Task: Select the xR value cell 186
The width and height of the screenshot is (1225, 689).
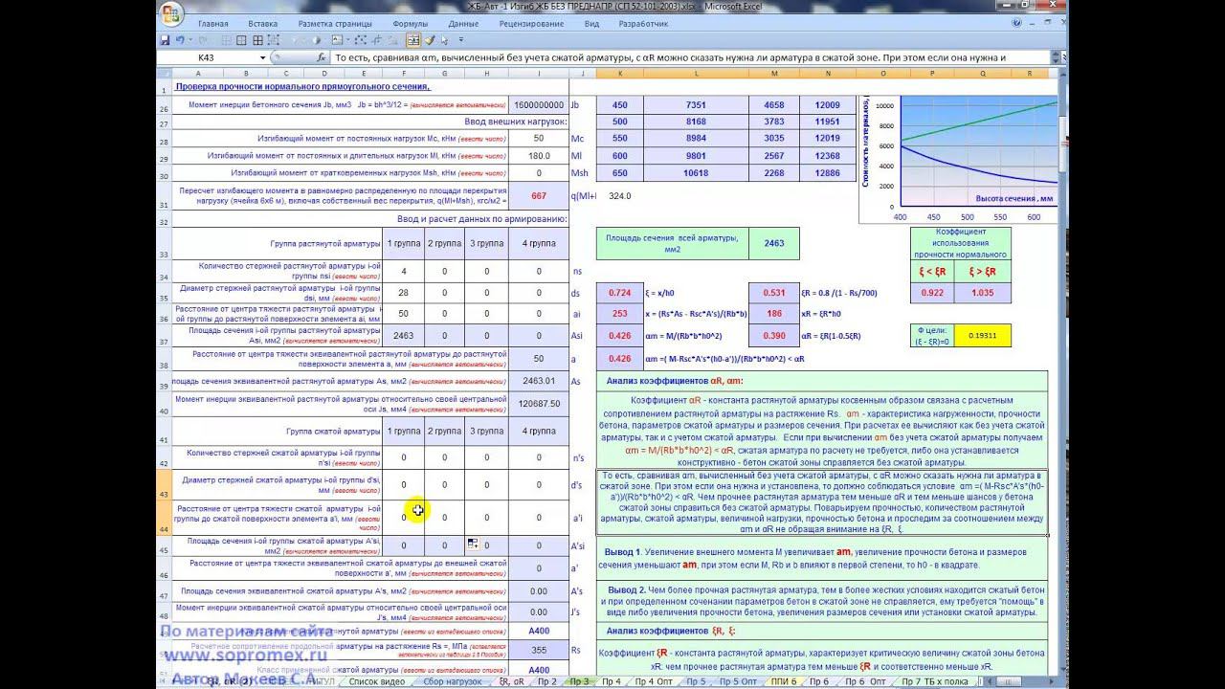Action: tap(774, 313)
